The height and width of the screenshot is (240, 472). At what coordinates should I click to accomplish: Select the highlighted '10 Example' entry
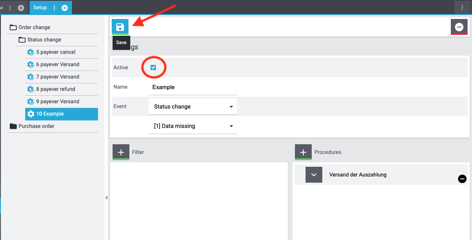(x=61, y=114)
